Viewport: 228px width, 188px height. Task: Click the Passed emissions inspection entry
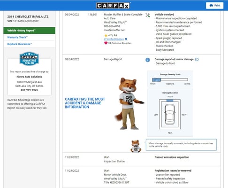click(172, 157)
